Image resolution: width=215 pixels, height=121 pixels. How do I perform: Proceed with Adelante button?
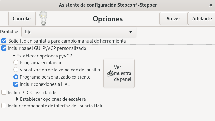[x=202, y=18]
